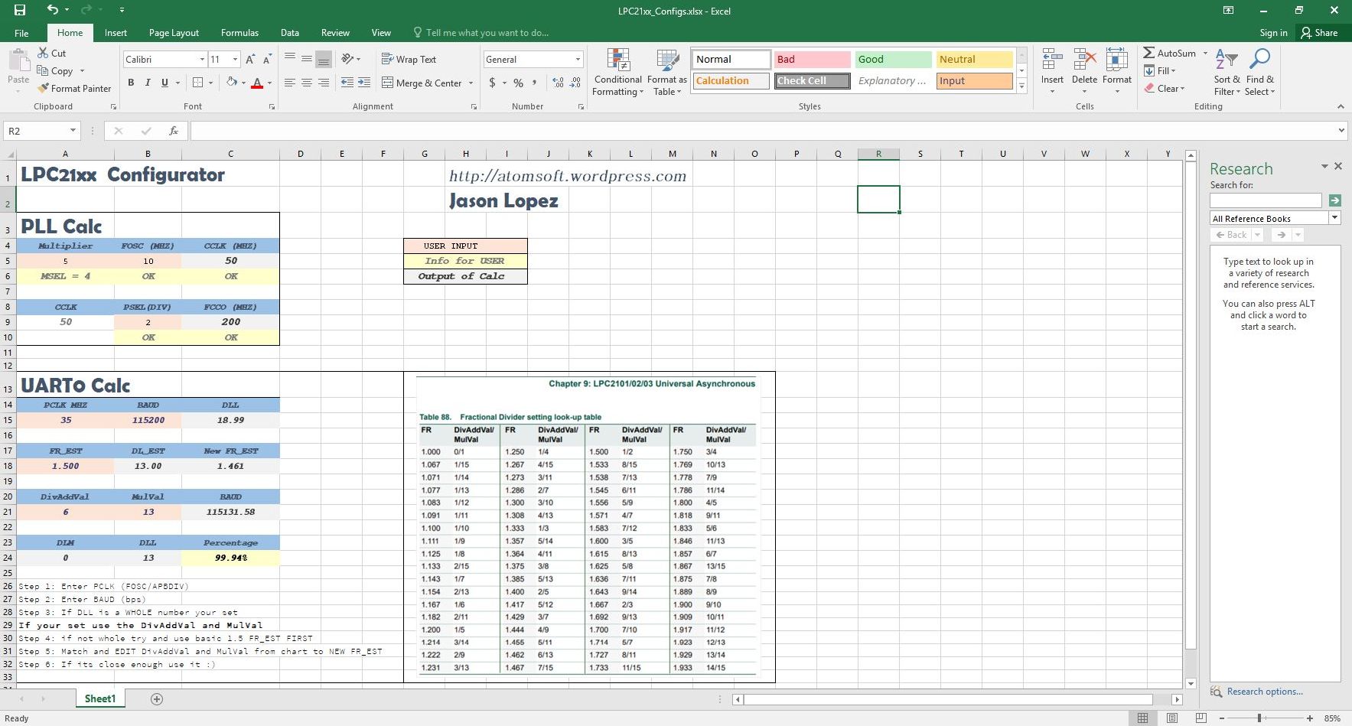This screenshot has height=726, width=1352.
Task: Open the Borders icon
Action: click(197, 83)
